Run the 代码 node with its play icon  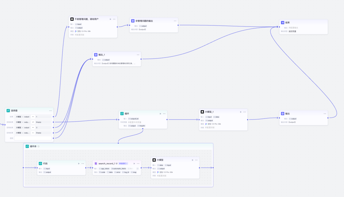point(79,164)
